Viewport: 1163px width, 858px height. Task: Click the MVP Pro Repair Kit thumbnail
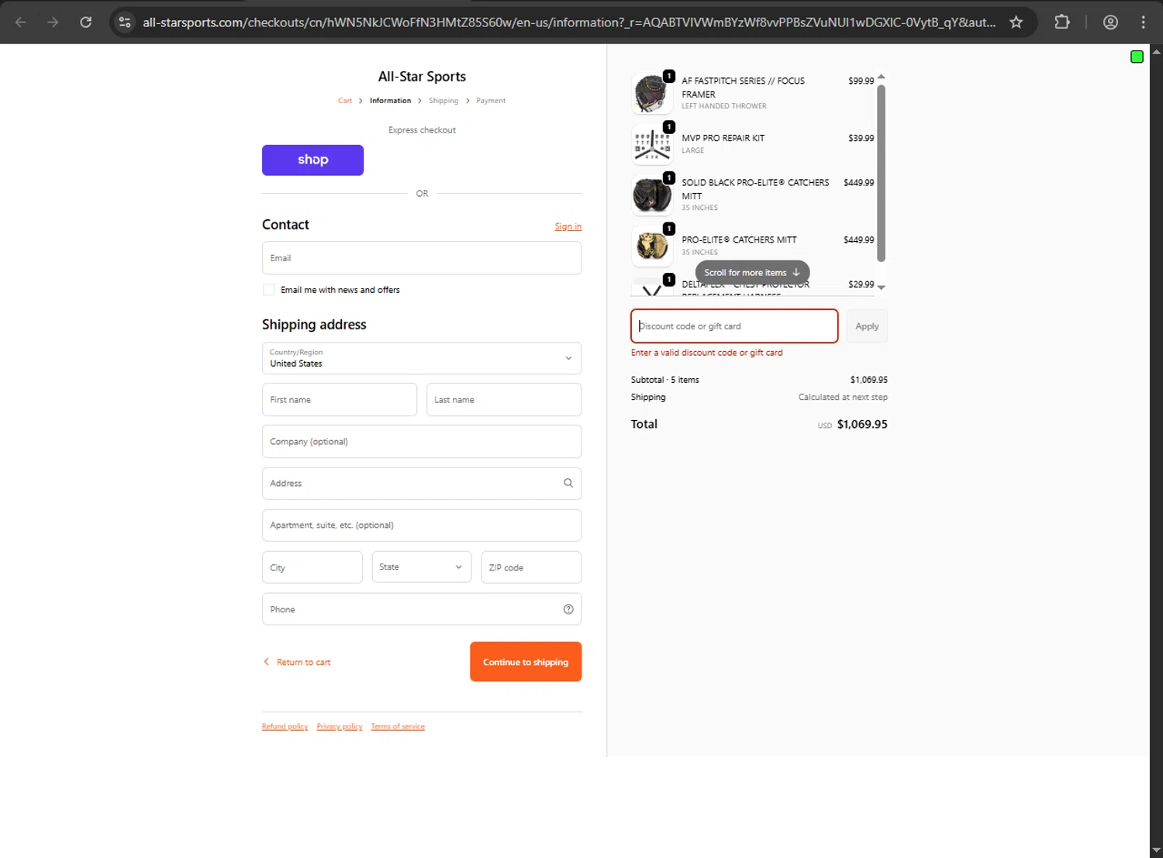click(x=652, y=144)
